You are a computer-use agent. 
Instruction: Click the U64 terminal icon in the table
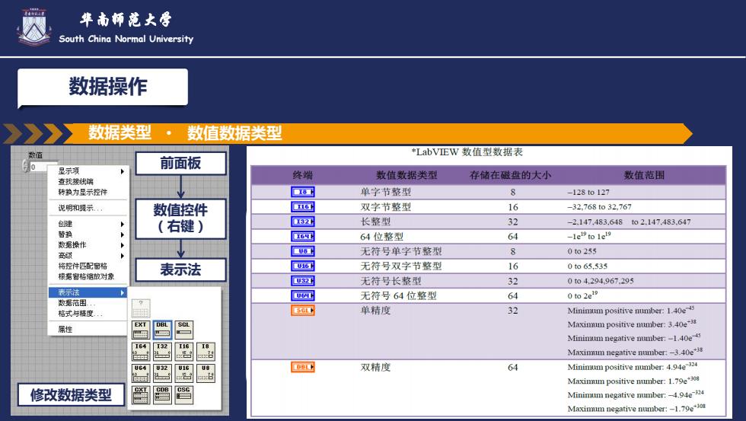coord(303,295)
